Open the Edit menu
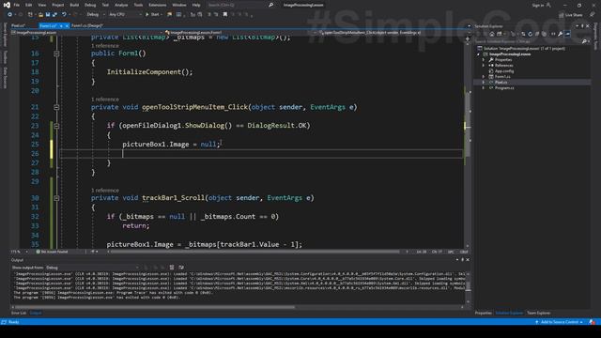 (29, 5)
